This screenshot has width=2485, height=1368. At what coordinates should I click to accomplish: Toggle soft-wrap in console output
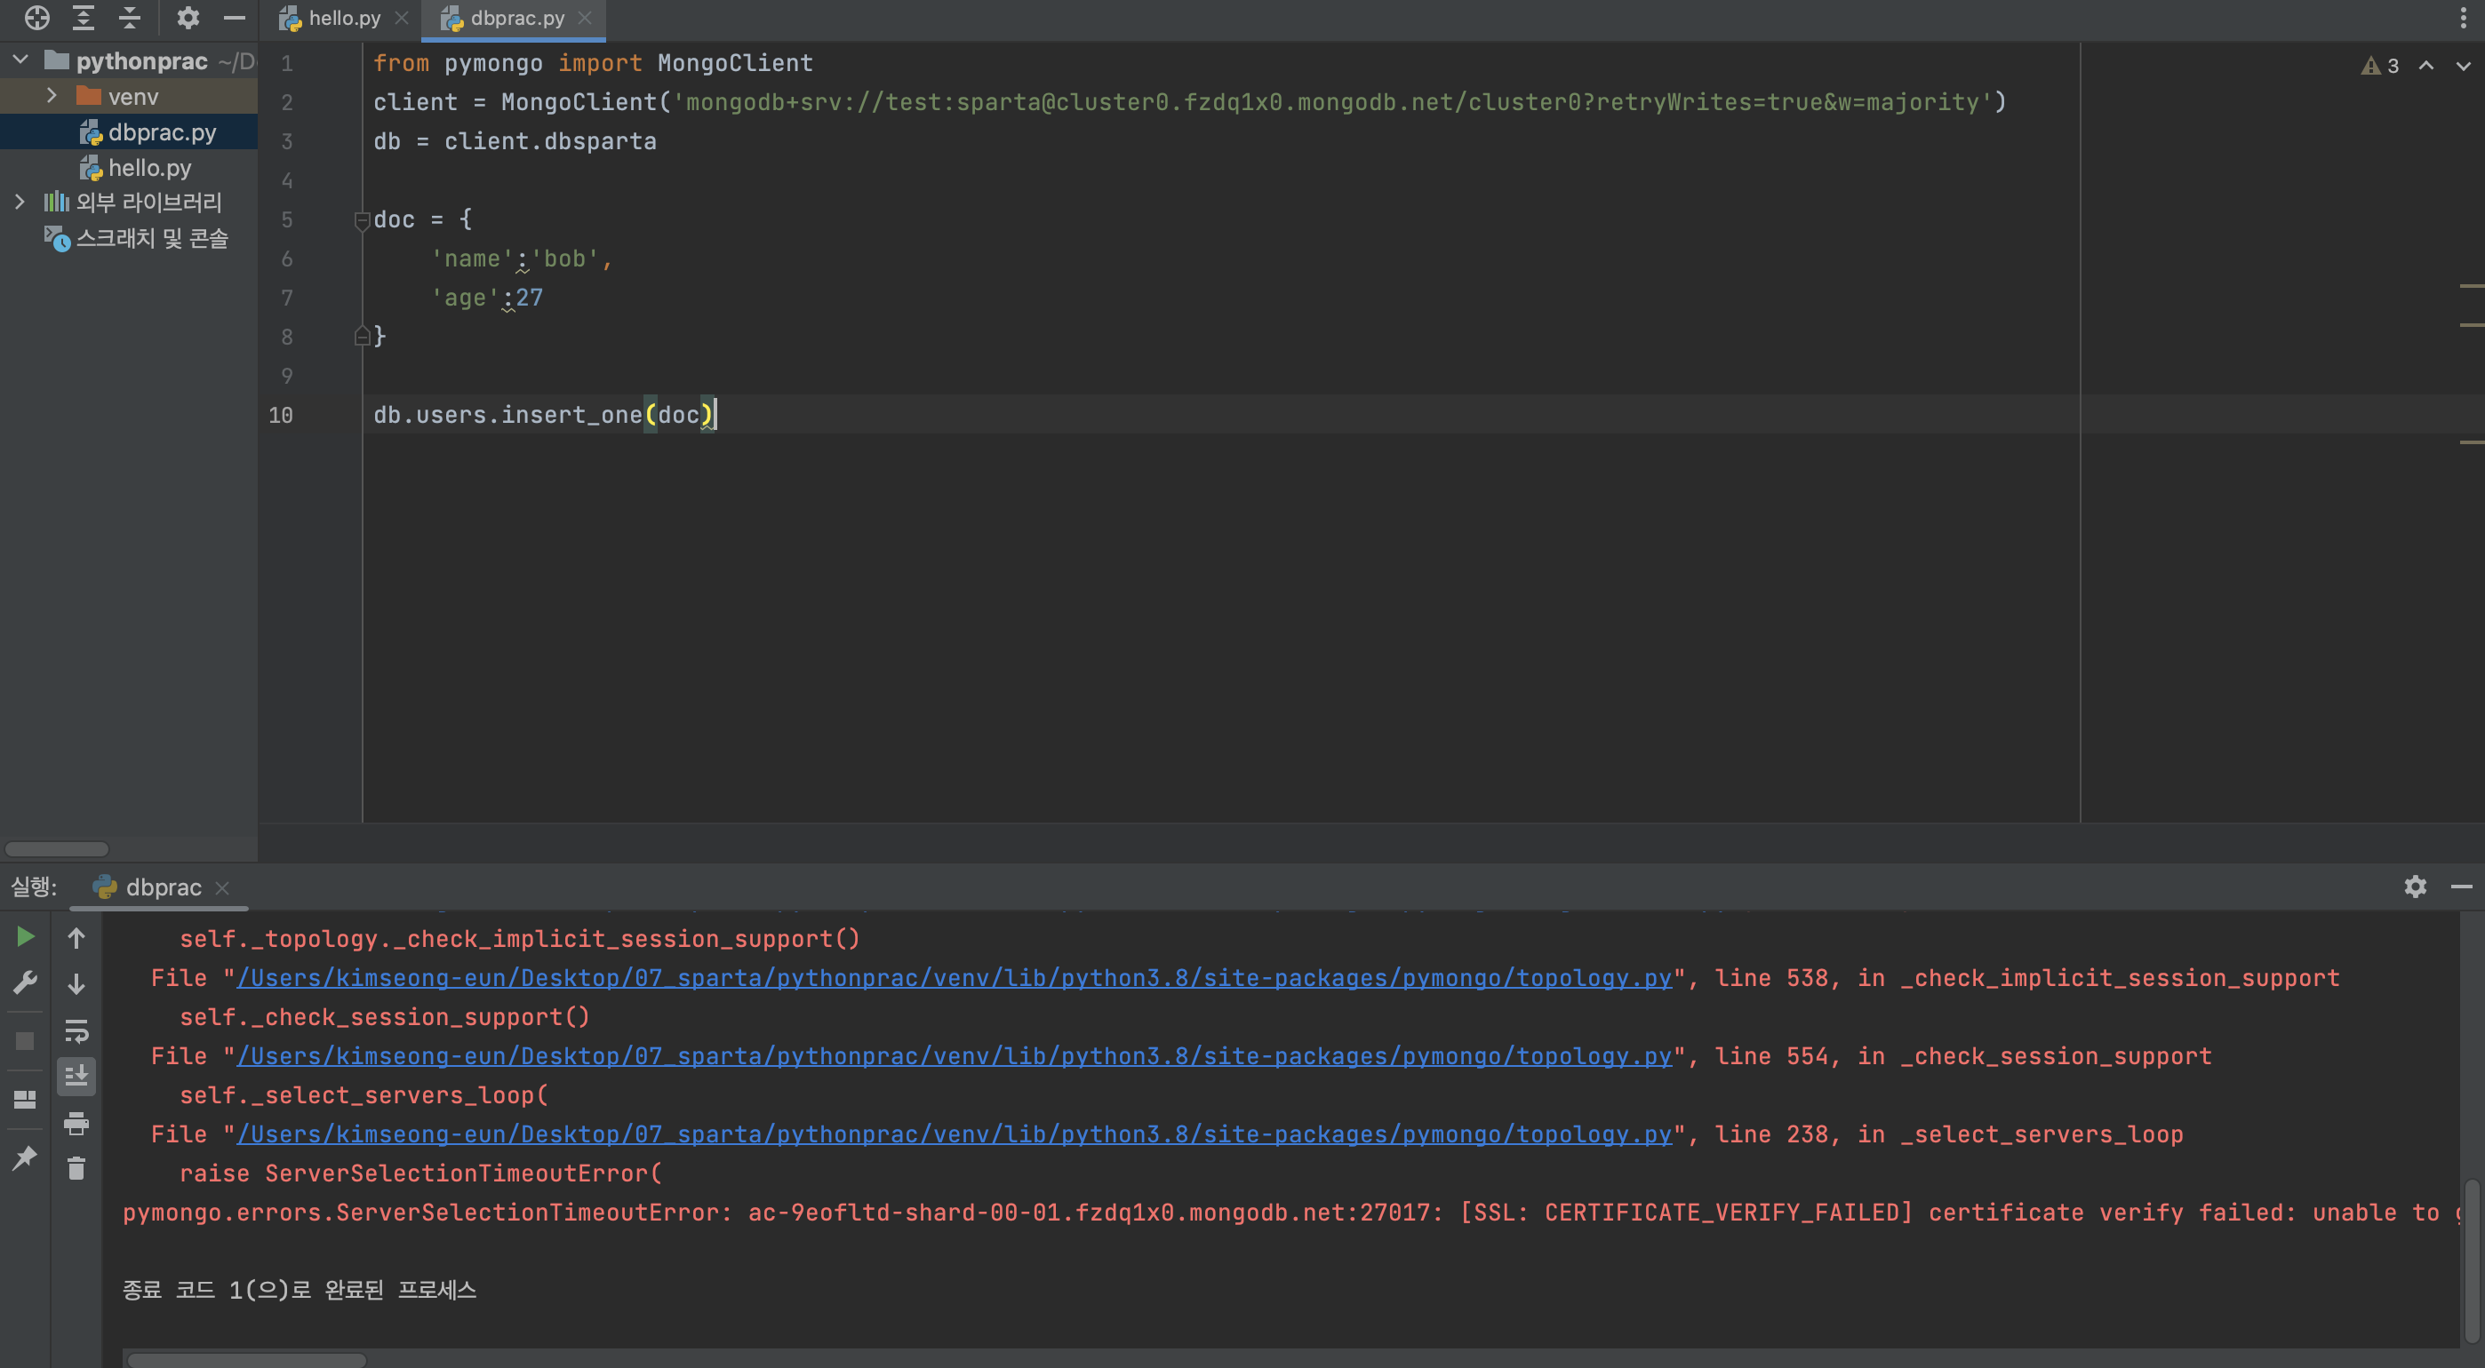click(x=76, y=1030)
